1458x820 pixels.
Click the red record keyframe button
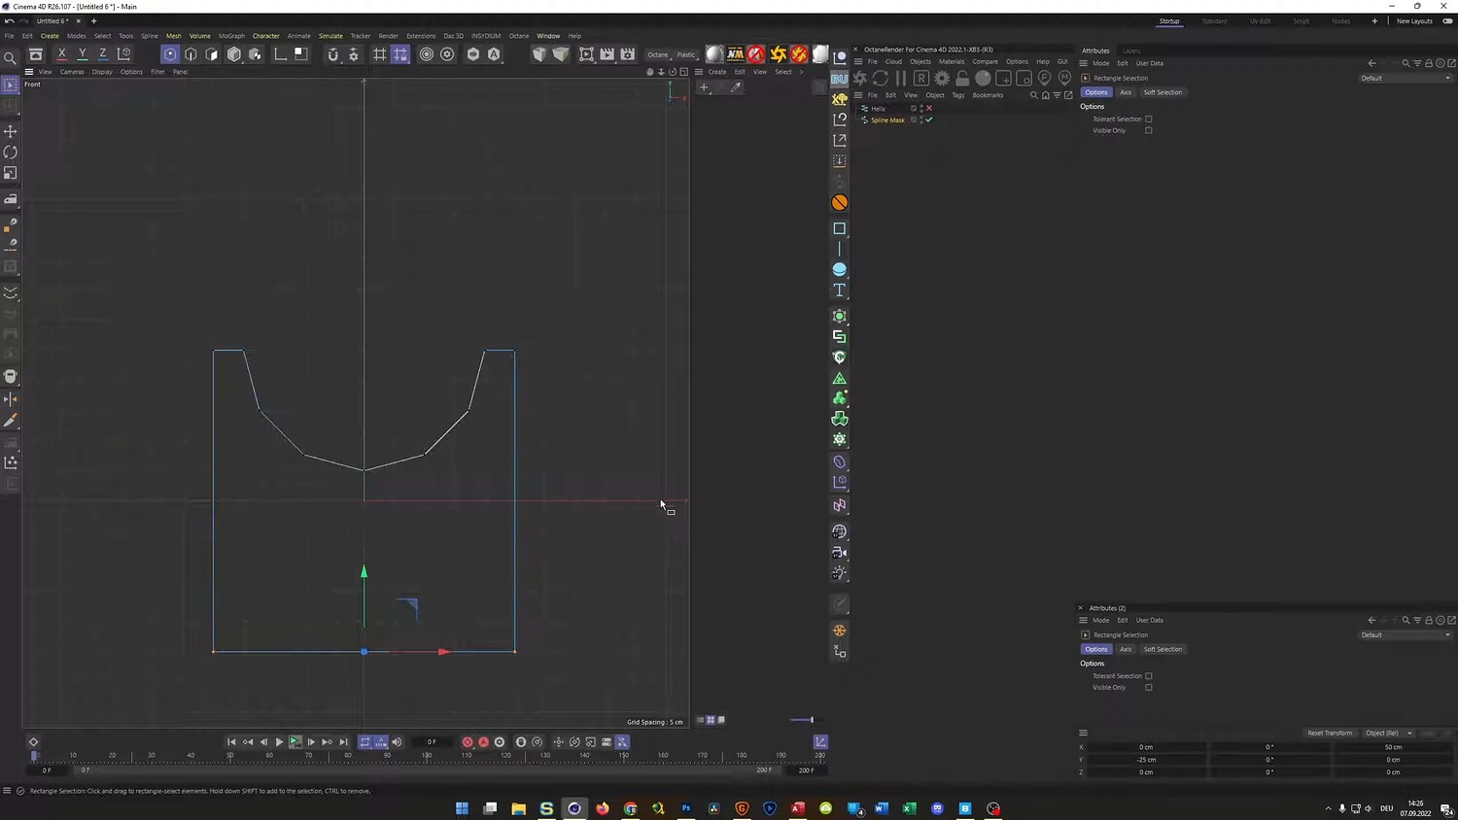468,742
